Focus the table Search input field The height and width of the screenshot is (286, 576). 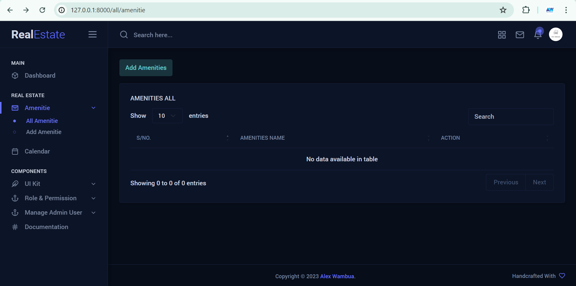click(x=511, y=117)
